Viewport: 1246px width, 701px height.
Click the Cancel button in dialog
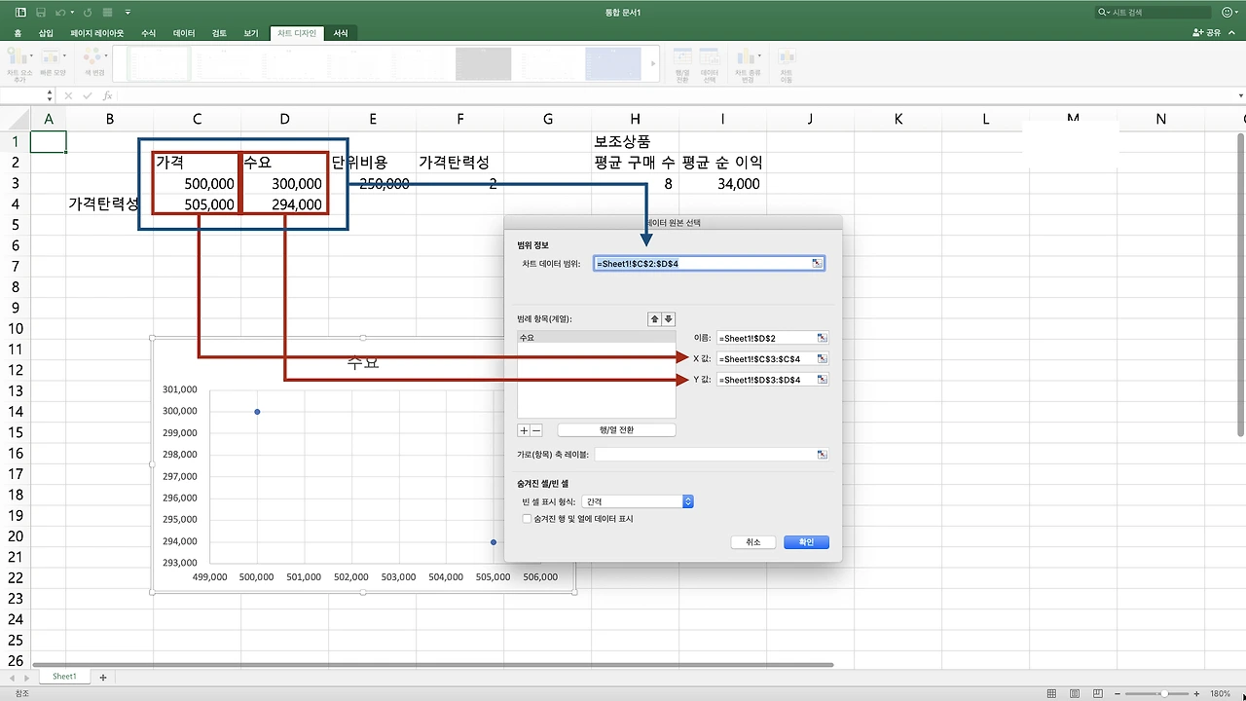pos(753,542)
